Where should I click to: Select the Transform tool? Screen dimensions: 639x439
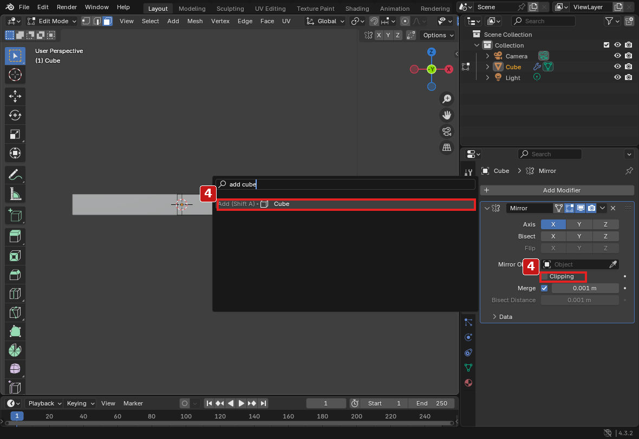pos(15,154)
